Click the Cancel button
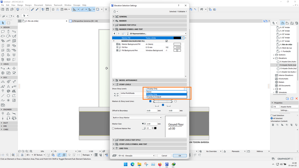Screen dimensions: 299x168 coord(164,156)
